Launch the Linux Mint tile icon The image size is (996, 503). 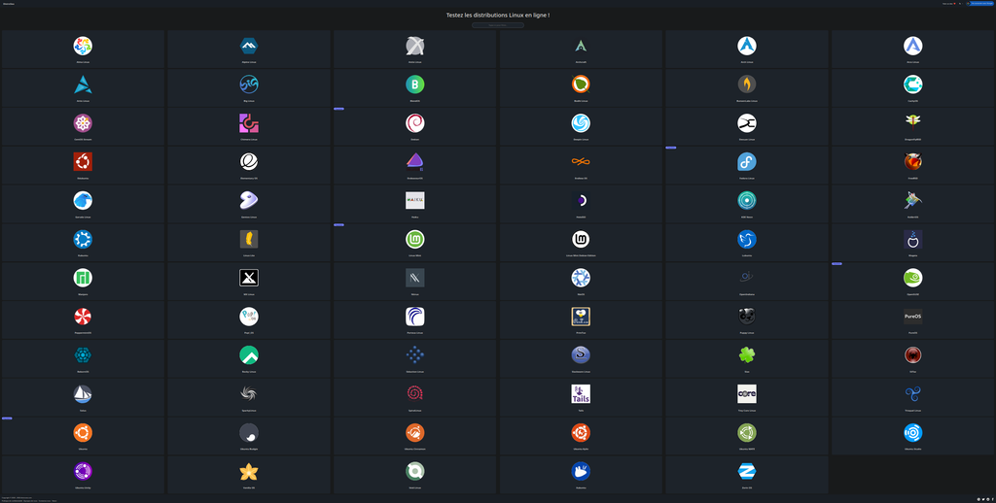tap(415, 239)
